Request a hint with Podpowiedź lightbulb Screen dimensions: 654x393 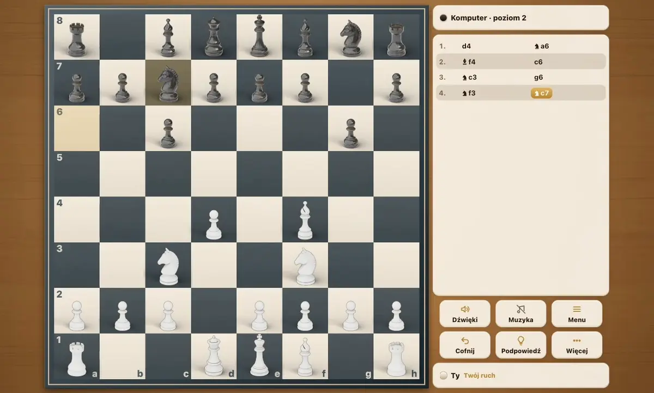(x=520, y=345)
